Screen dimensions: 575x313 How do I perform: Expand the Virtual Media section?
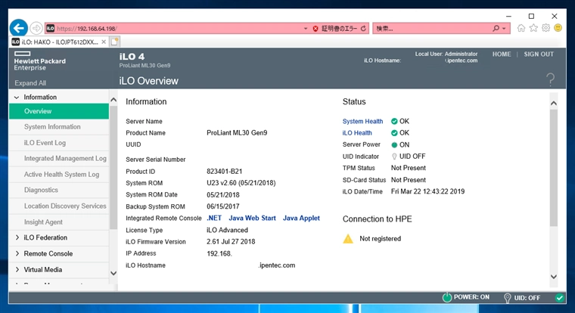tap(17, 270)
